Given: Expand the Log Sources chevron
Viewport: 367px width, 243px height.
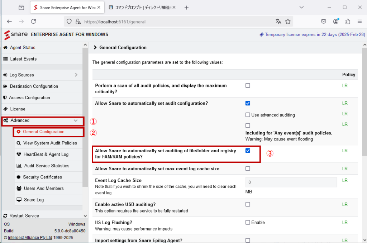Looking at the screenshot, I should [x=76, y=75].
